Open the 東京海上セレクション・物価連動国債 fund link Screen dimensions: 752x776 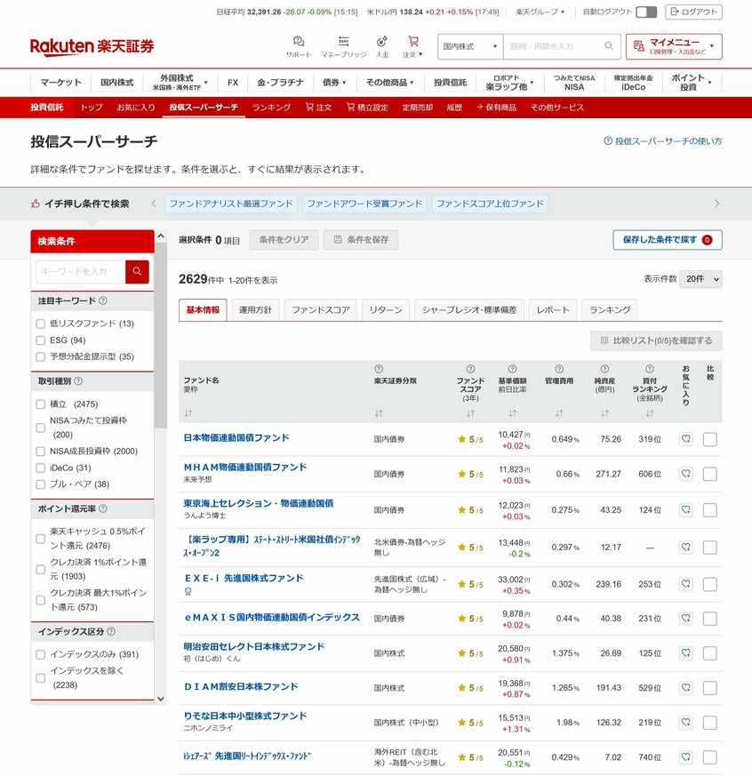pos(259,503)
